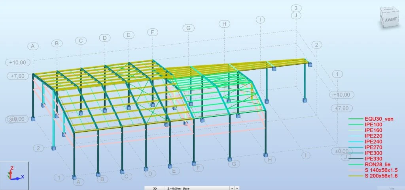
Task: Select the IPE300 legend entry
Action: click(373, 153)
